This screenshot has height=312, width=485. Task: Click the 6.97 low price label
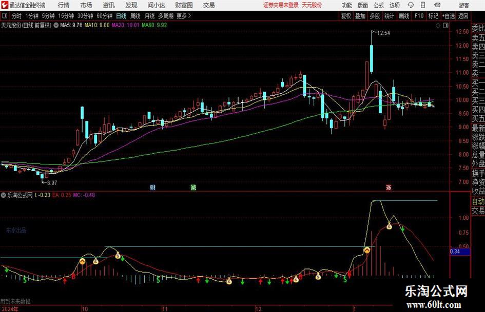click(52, 183)
